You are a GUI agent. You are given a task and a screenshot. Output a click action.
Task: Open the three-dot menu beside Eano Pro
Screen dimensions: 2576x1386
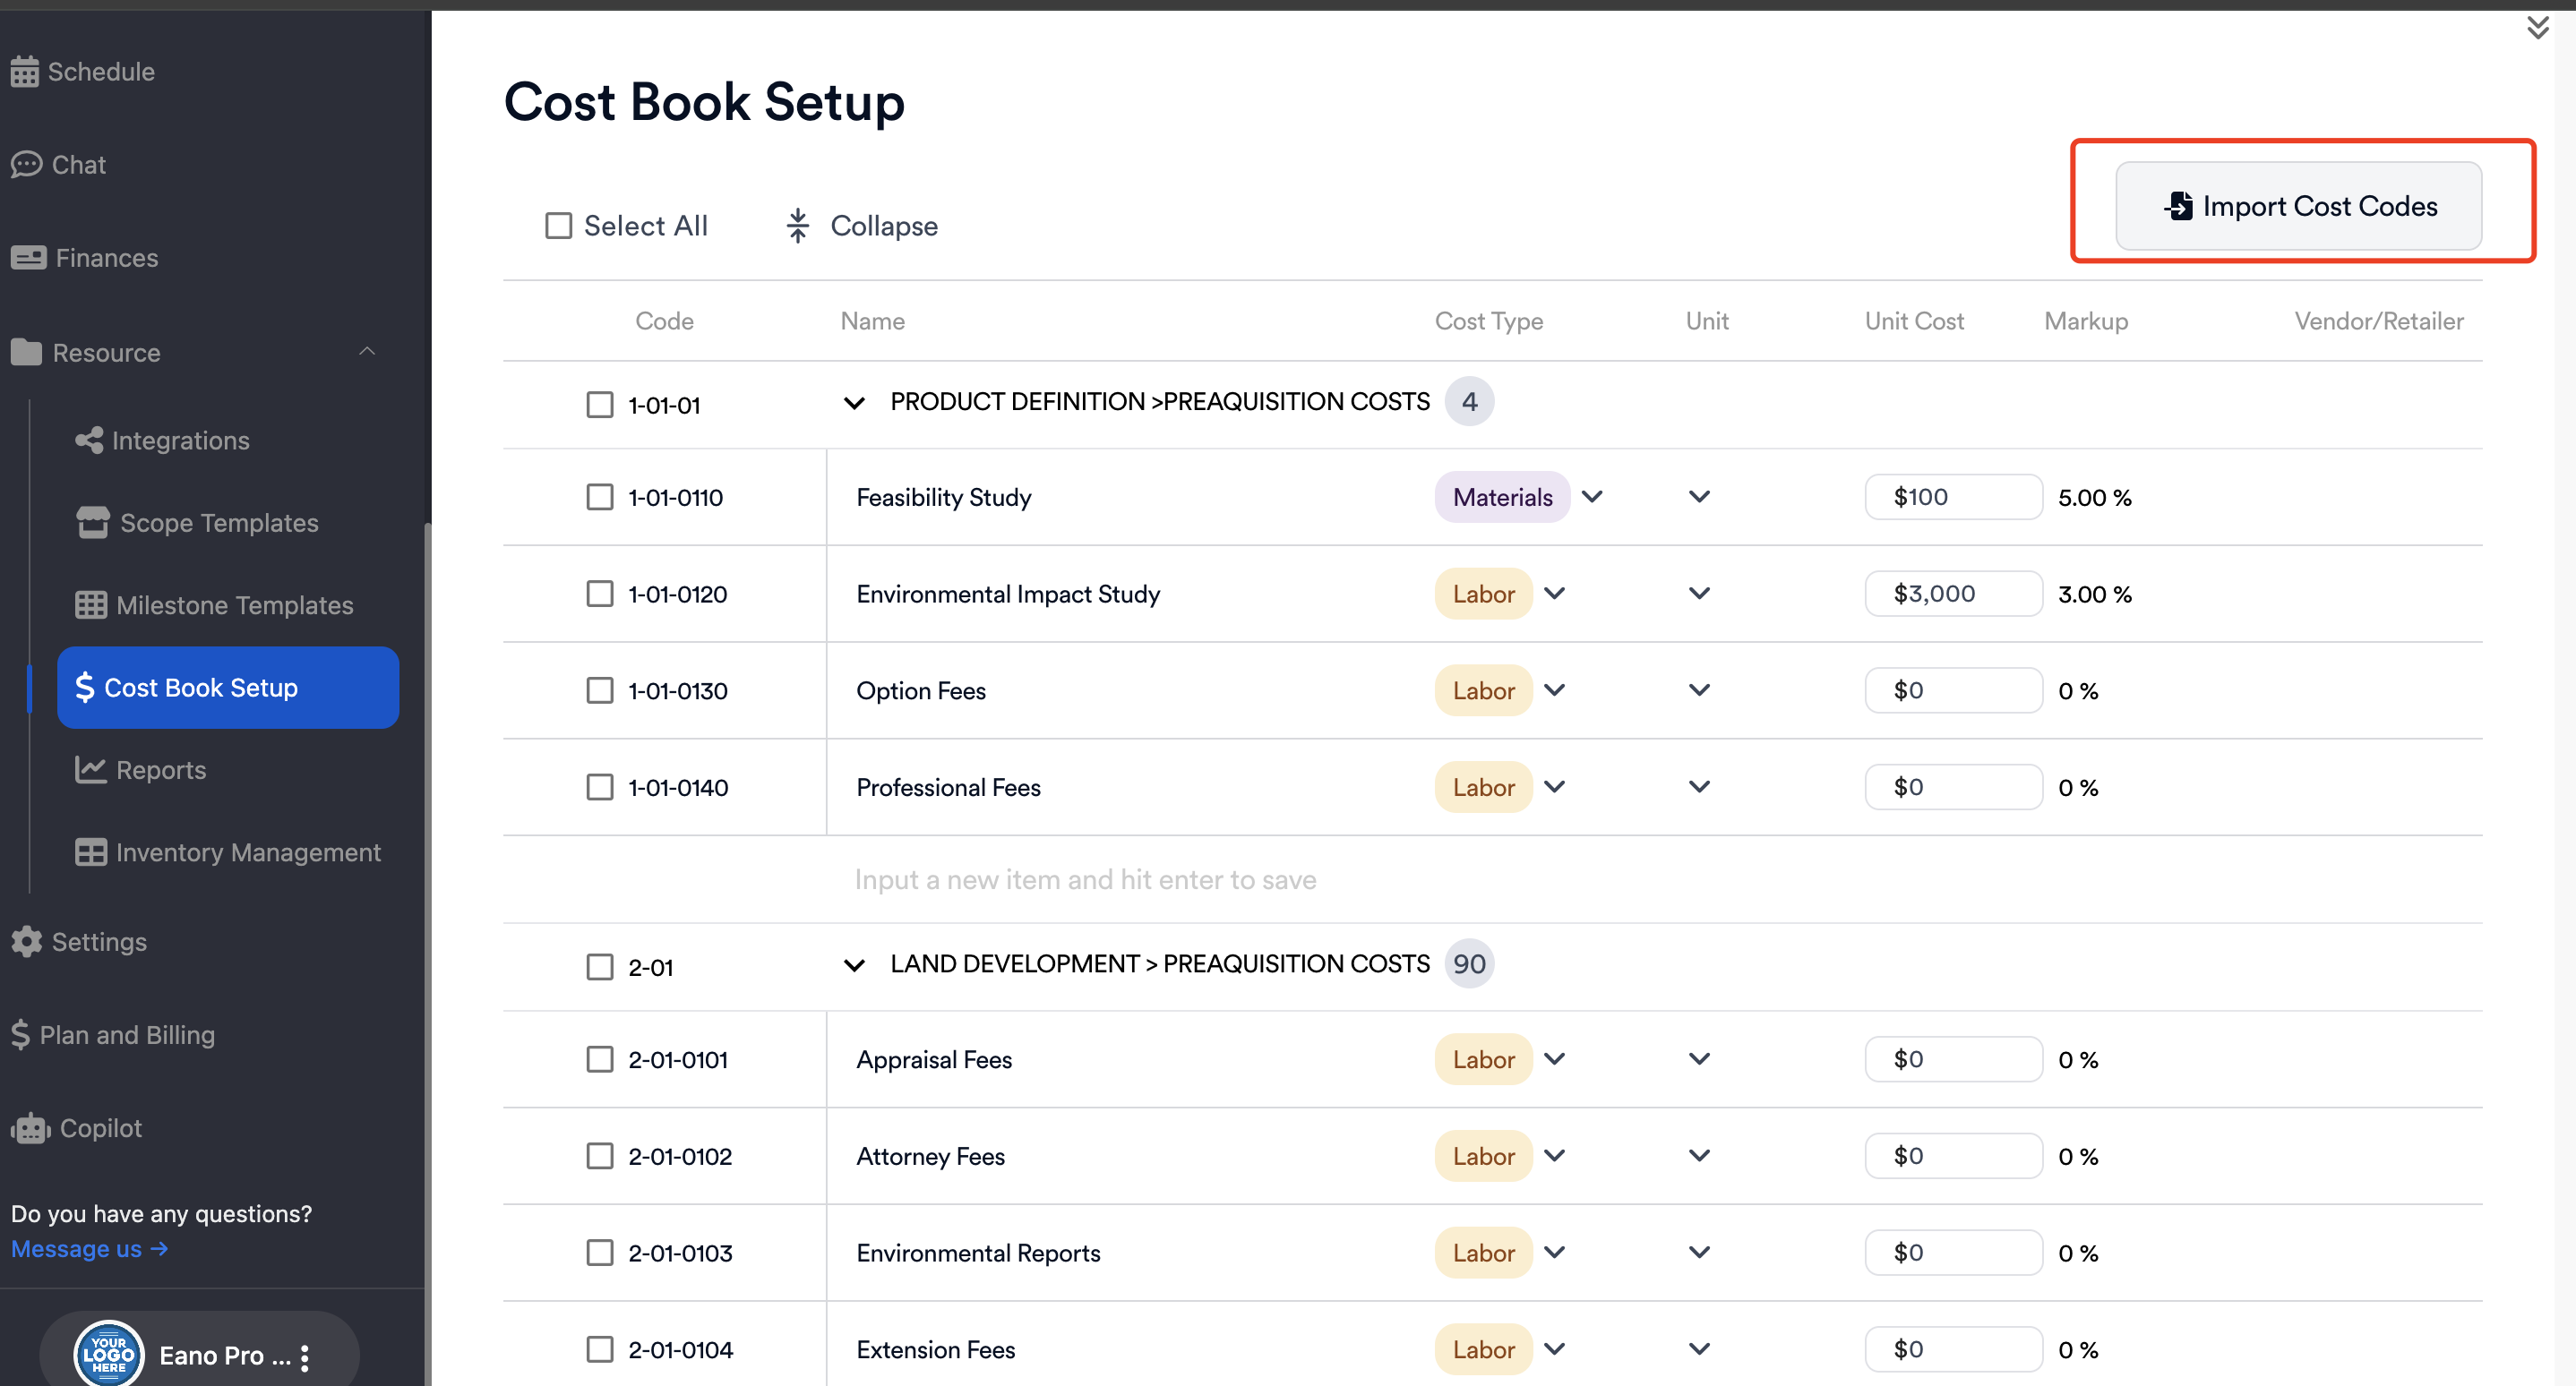pyautogui.click(x=305, y=1357)
